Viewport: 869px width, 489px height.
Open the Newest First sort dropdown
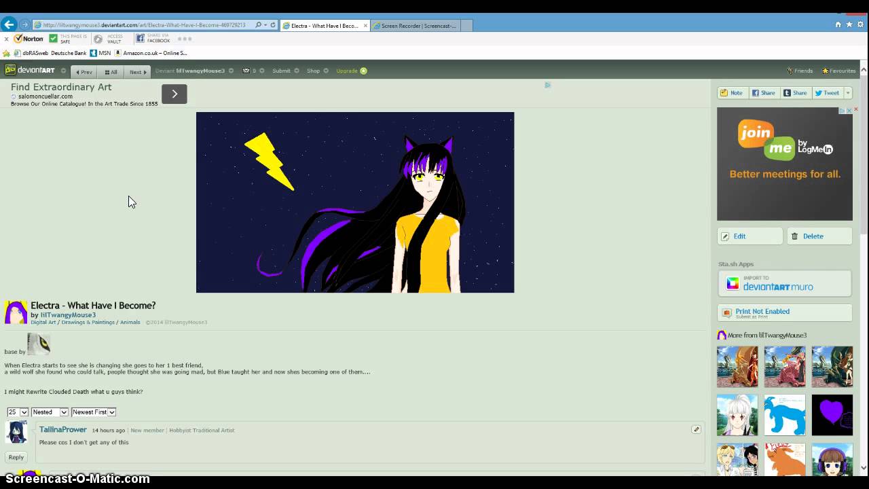pyautogui.click(x=94, y=412)
